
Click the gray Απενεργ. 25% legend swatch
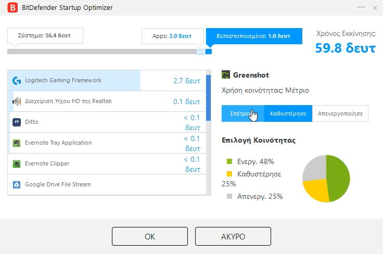(229, 196)
